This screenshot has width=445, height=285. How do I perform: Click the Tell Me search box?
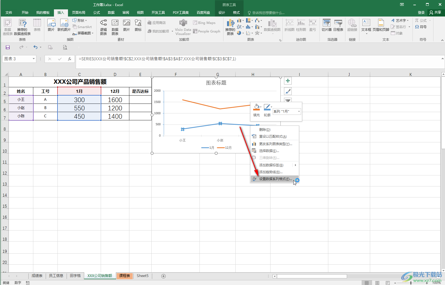point(266,13)
